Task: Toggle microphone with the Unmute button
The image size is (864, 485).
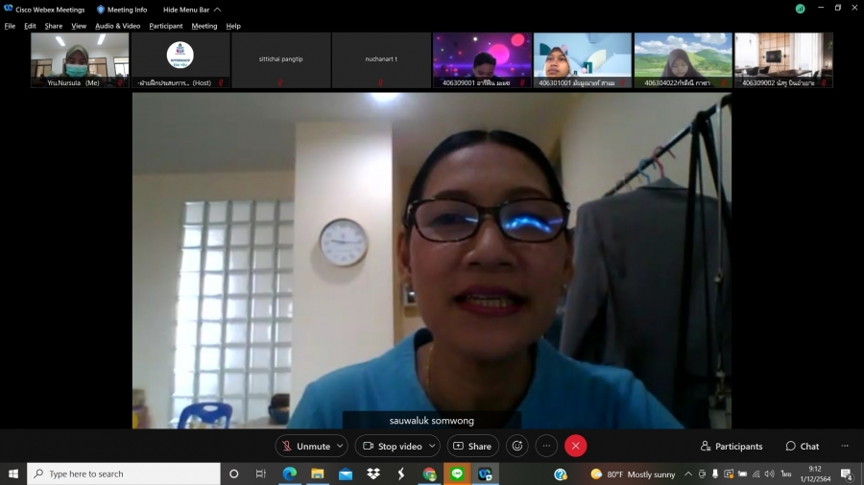Action: click(305, 446)
